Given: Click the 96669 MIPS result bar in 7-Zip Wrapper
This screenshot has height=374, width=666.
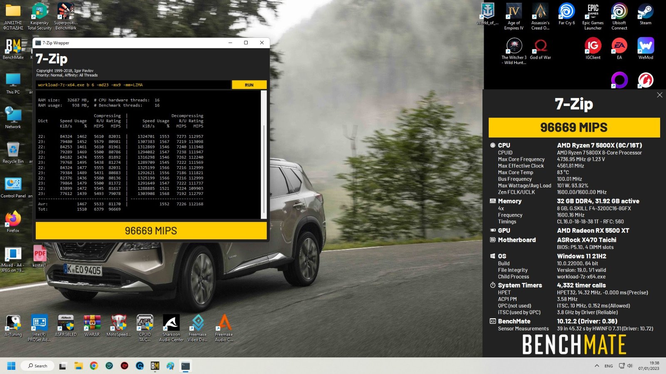Looking at the screenshot, I should (151, 231).
